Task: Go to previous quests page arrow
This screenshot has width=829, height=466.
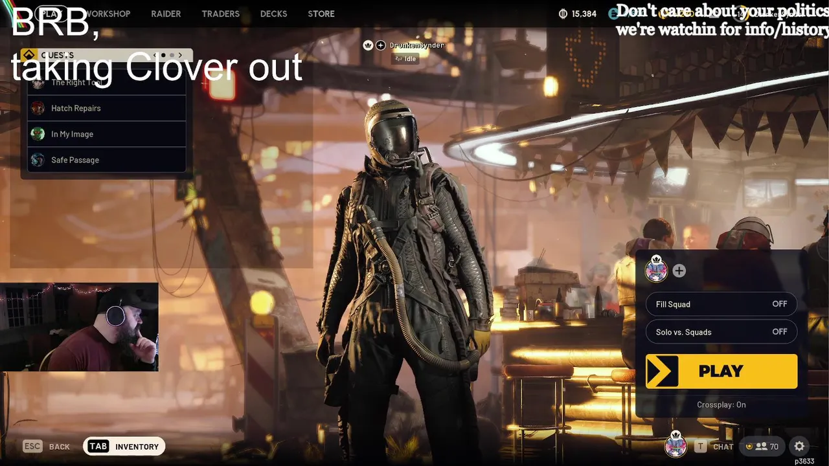Action: tap(155, 55)
